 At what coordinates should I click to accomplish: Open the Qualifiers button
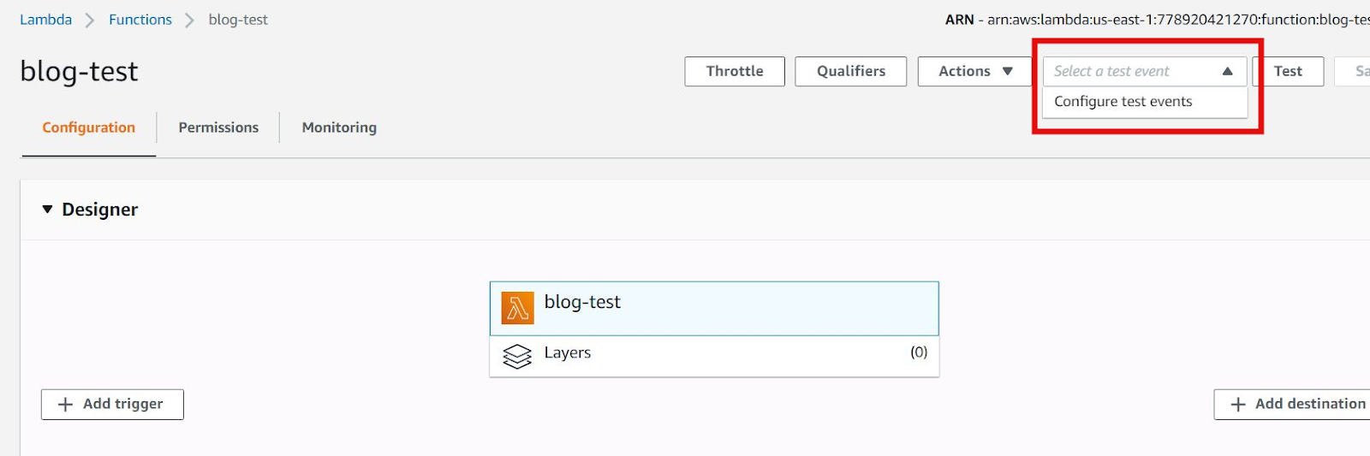click(851, 72)
